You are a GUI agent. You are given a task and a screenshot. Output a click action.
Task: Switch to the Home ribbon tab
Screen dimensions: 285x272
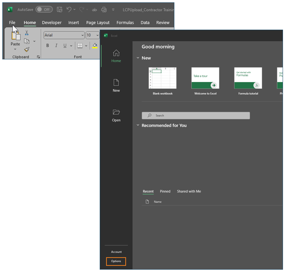tap(30, 23)
